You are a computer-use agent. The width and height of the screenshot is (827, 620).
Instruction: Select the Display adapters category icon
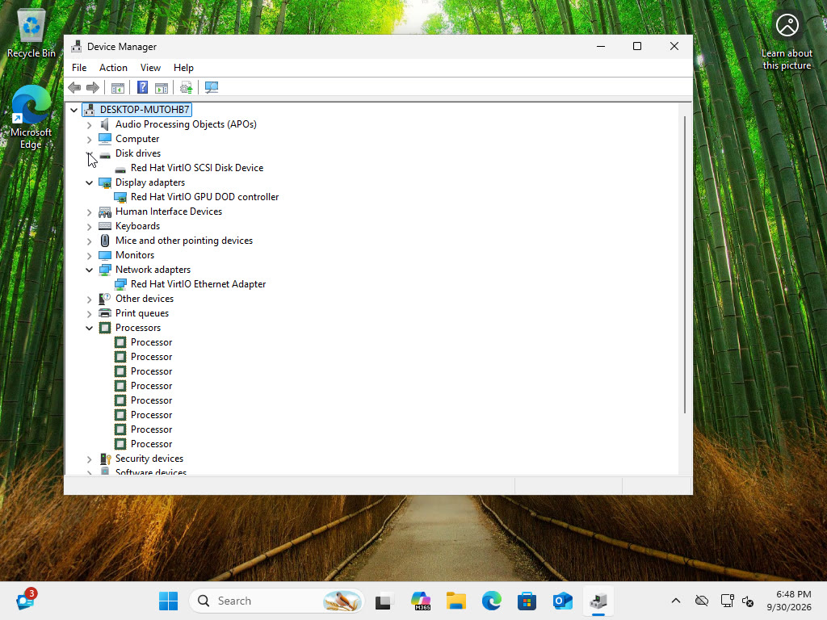click(105, 182)
